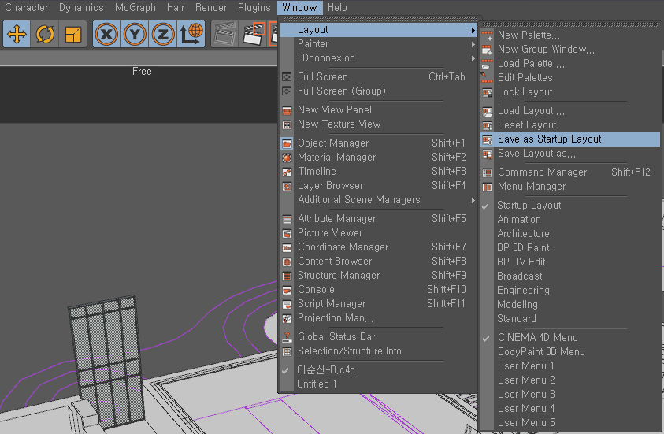The image size is (664, 434).
Task: Click Layer Browser icon
Action: click(287, 186)
